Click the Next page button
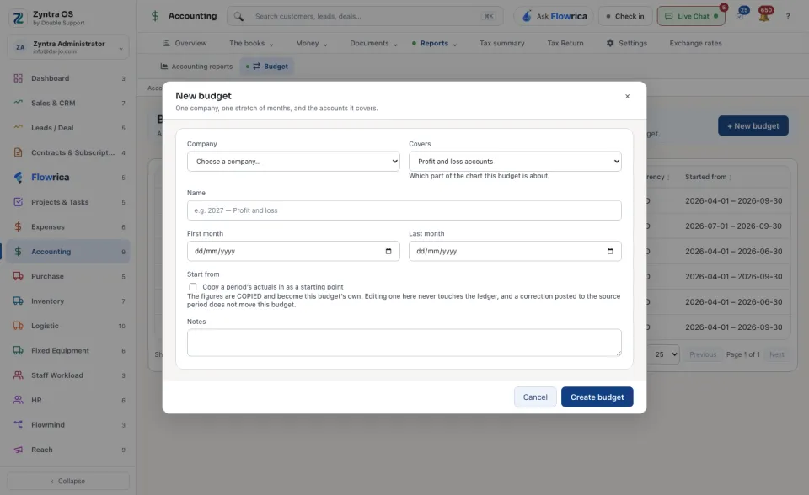 pos(776,354)
